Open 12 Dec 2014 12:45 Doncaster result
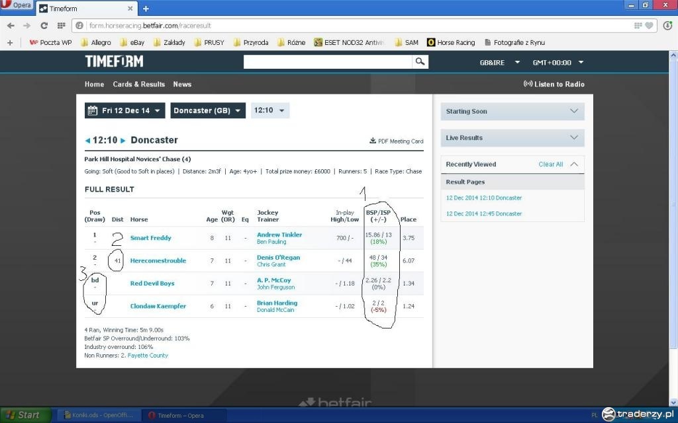 click(x=484, y=213)
